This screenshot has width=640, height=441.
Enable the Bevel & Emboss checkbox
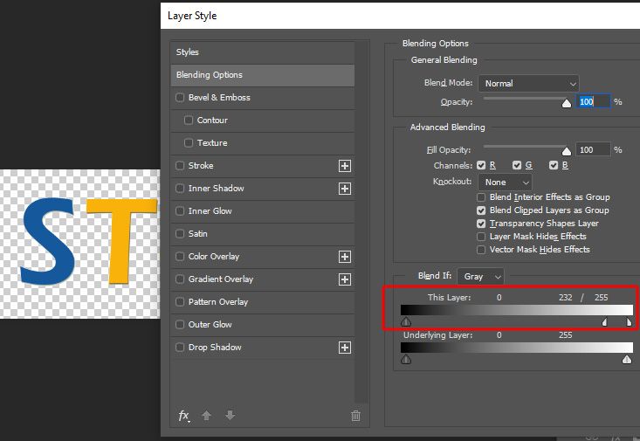click(180, 98)
